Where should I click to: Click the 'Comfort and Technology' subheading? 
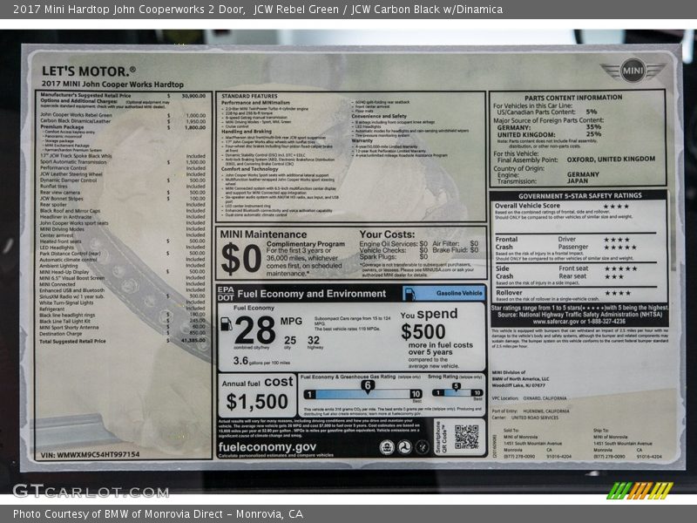250,169
